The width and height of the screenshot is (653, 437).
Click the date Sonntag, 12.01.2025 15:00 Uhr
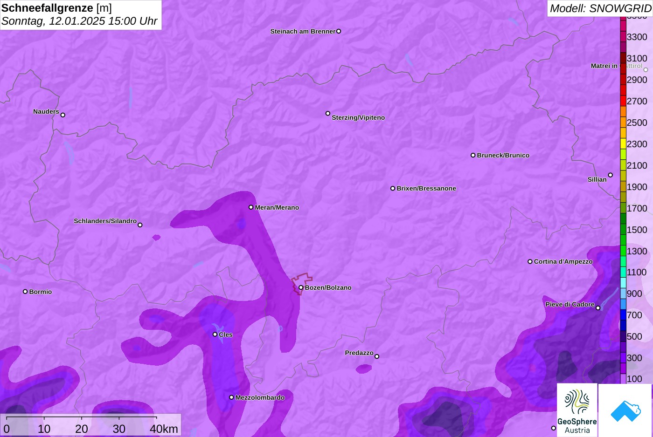click(x=79, y=21)
